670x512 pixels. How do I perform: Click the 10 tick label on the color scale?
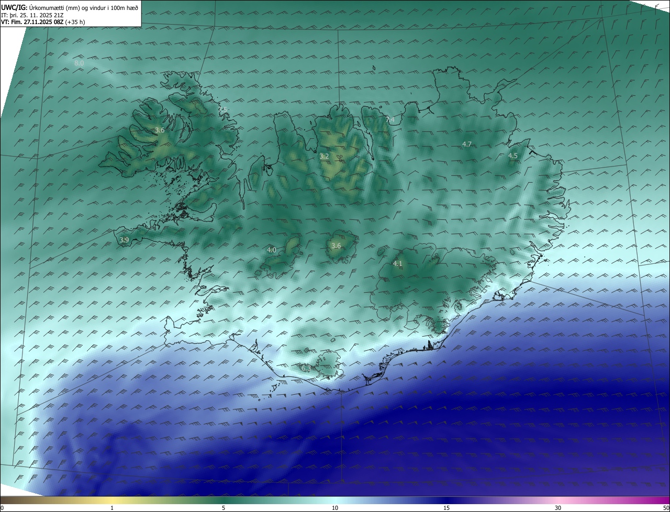pos(335,508)
